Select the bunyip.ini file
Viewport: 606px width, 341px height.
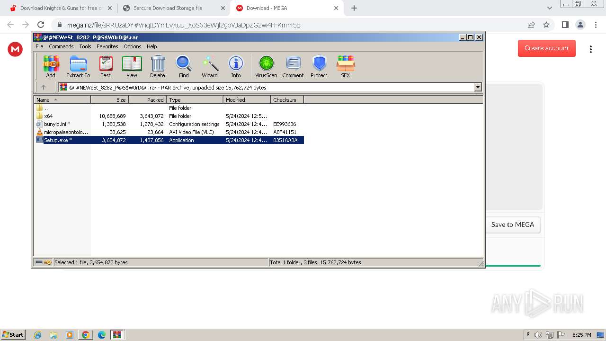[x=169, y=124]
